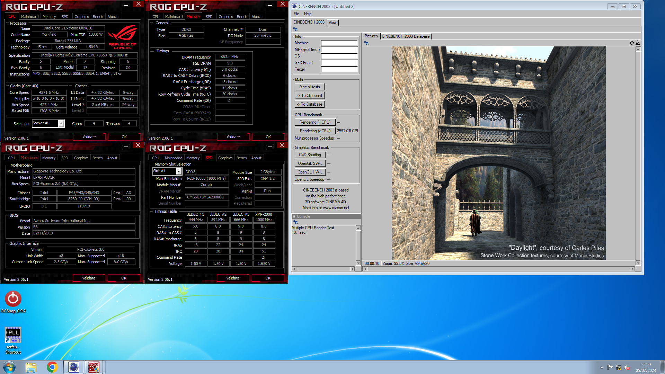Image resolution: width=665 pixels, height=374 pixels.
Task: Open the Action Center flag tray icon
Action: tap(610, 367)
